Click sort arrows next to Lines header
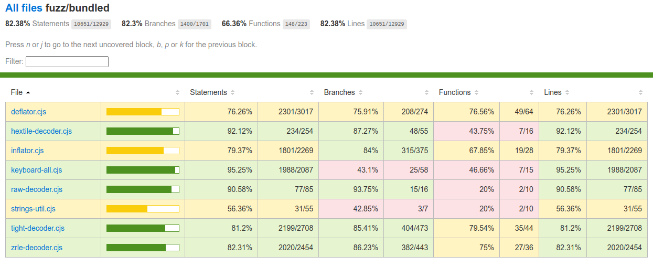 (x=567, y=92)
